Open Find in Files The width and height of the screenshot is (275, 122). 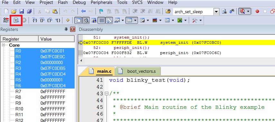pyautogui.click(x=168, y=12)
